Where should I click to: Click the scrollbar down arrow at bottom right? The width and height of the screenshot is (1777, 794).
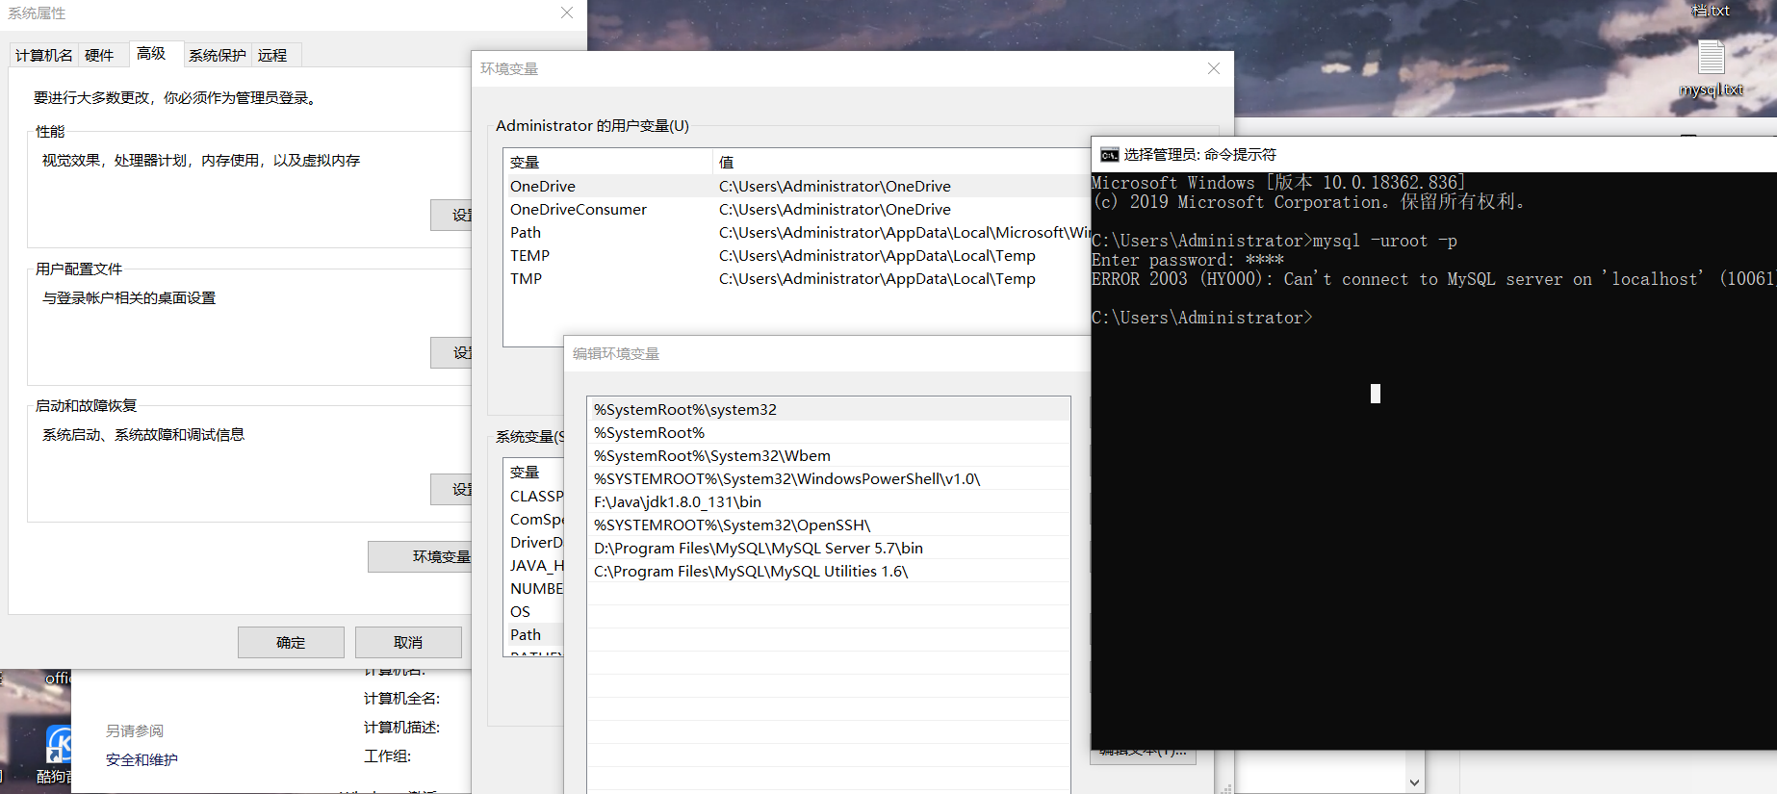(1414, 782)
